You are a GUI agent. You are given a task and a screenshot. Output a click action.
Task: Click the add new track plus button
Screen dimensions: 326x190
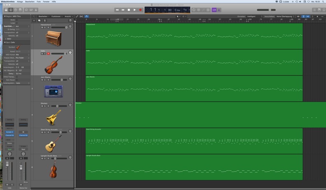(x=34, y=21)
